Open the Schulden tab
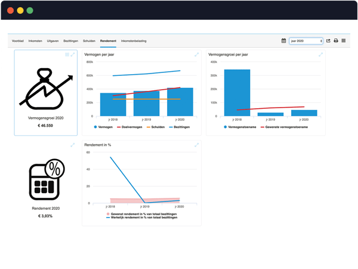The width and height of the screenshot is (358, 269). click(x=89, y=41)
